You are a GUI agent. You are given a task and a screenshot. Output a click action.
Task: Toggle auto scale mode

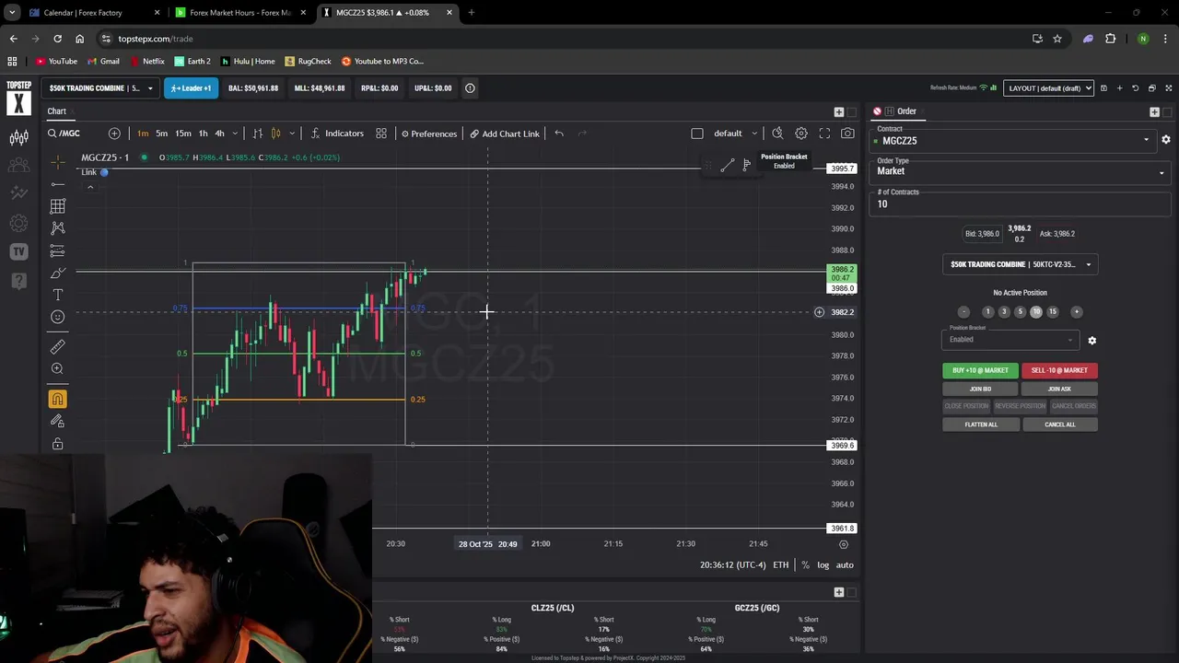(845, 565)
